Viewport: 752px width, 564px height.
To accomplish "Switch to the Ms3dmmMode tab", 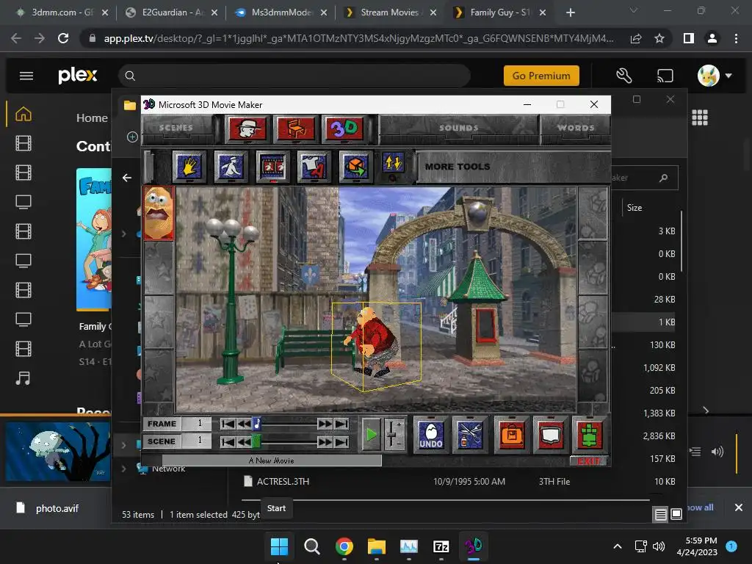I will point(281,12).
